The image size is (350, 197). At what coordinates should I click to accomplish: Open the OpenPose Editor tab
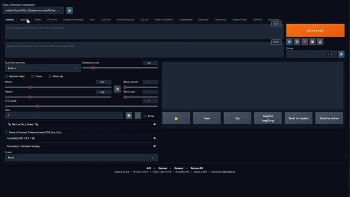point(125,20)
